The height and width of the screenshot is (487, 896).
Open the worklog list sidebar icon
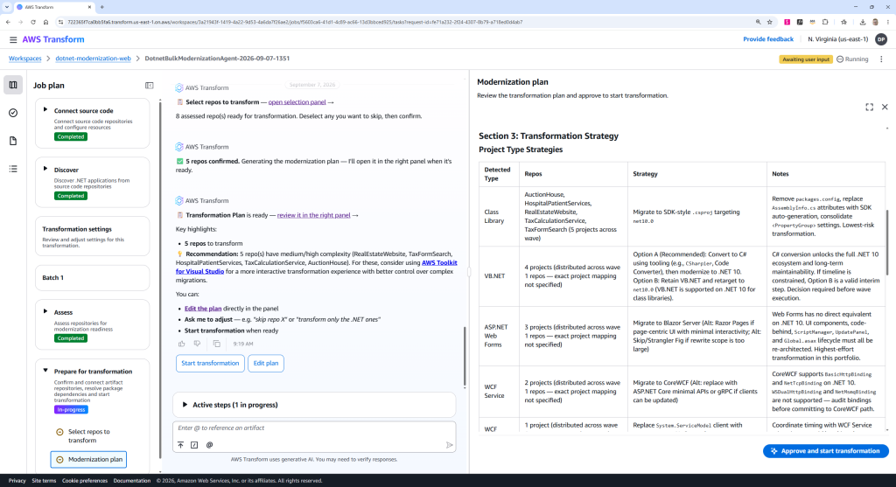pos(13,169)
